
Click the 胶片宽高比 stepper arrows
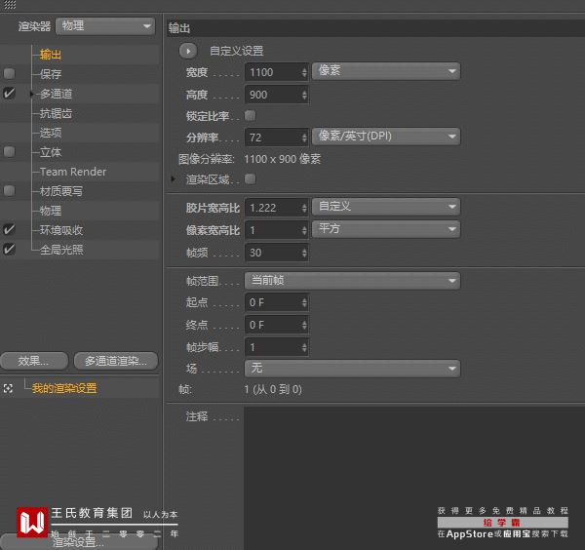point(304,208)
